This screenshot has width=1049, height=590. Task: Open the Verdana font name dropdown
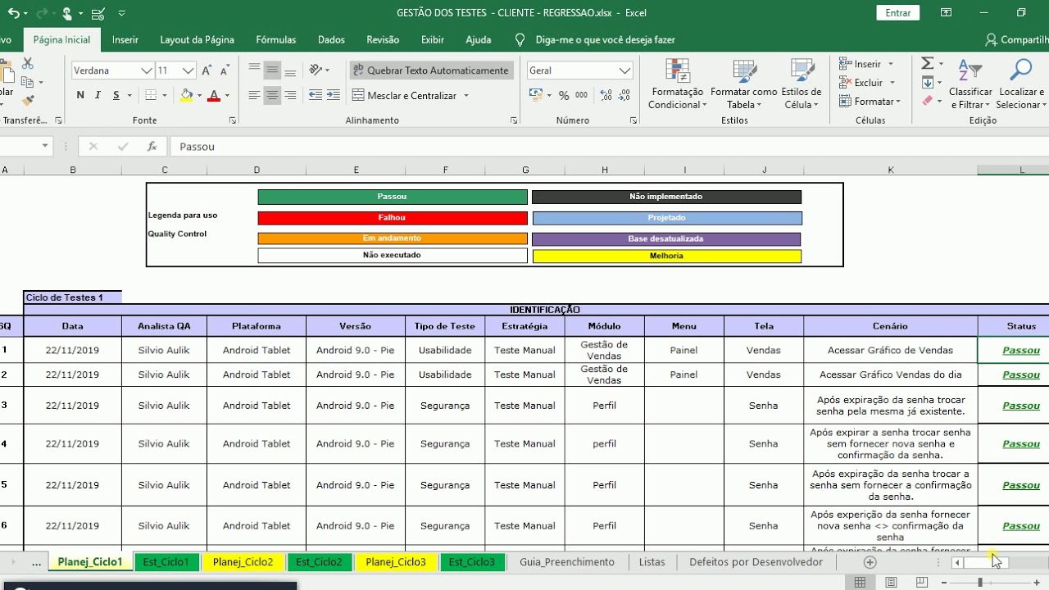tap(147, 70)
